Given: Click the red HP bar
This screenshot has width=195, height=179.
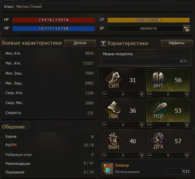Looking at the screenshot, I should tap(54, 20).
